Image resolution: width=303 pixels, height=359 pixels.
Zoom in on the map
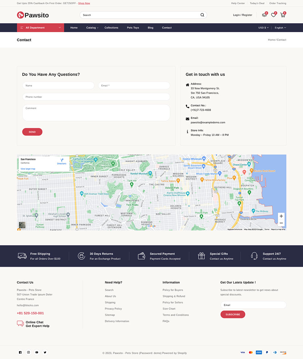(x=281, y=216)
